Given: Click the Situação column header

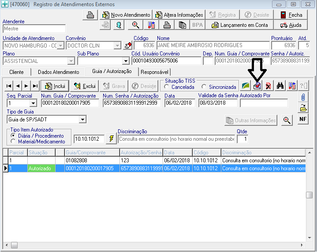Looking at the screenshot, I should 41,153.
